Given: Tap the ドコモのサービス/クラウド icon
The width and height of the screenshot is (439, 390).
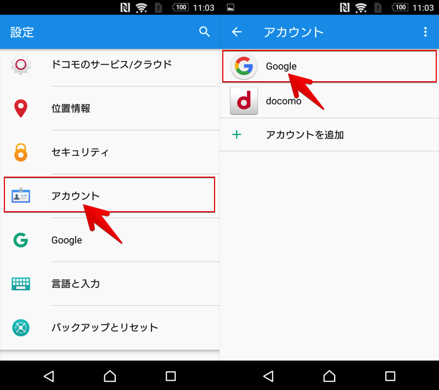Looking at the screenshot, I should [21, 65].
